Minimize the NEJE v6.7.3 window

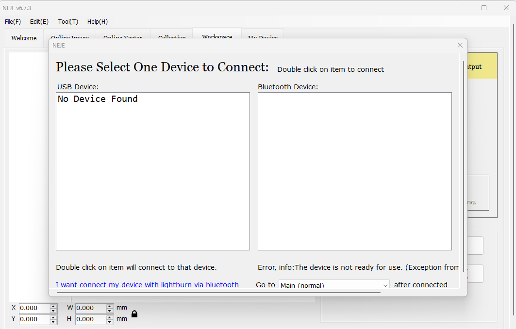pyautogui.click(x=462, y=8)
